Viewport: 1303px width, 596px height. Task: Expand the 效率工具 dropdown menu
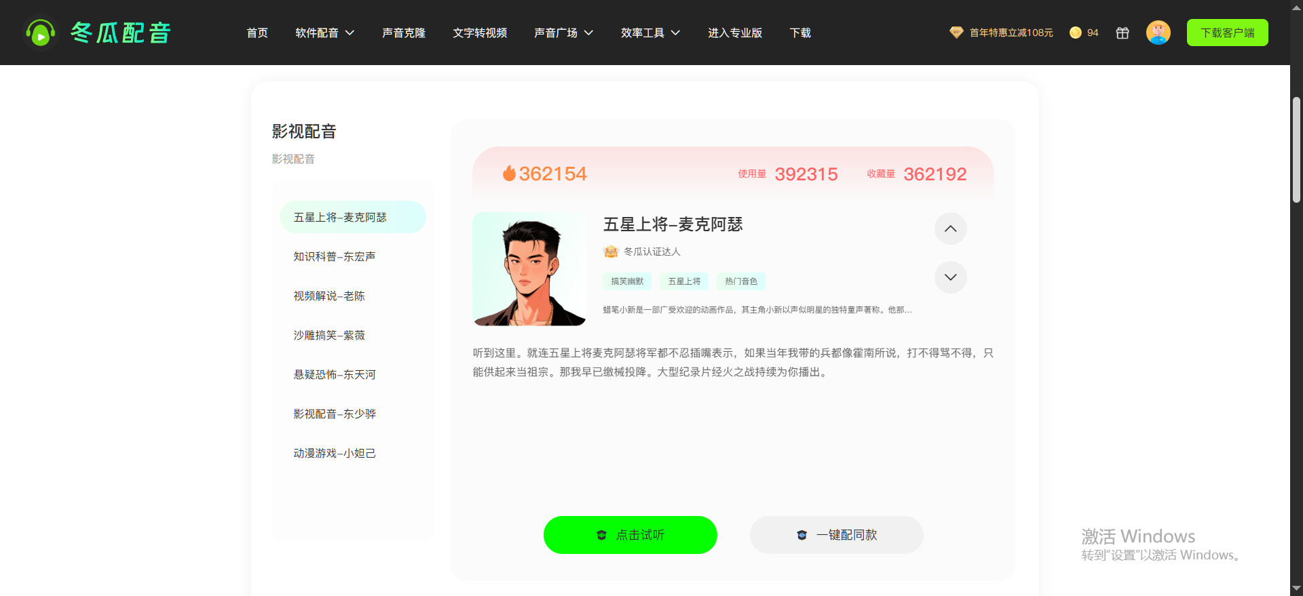click(x=651, y=33)
